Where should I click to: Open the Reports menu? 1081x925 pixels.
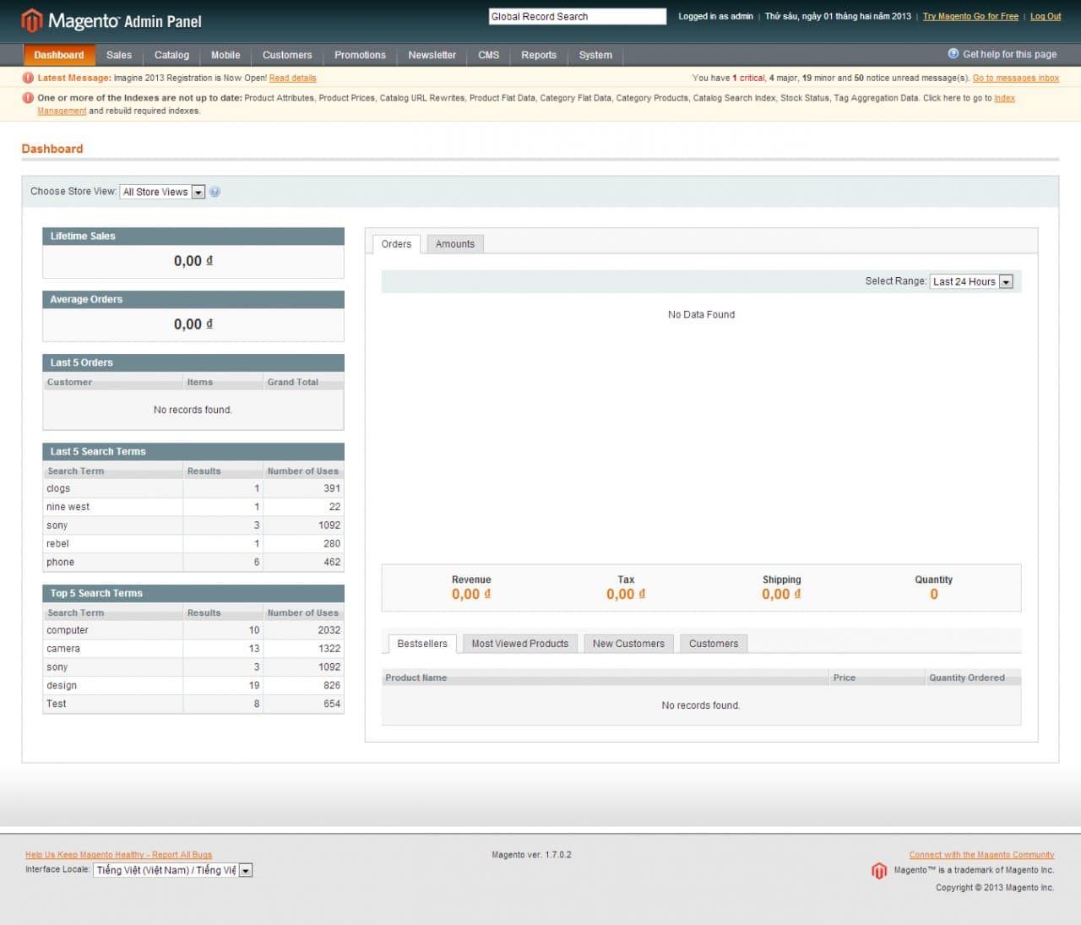click(x=538, y=55)
